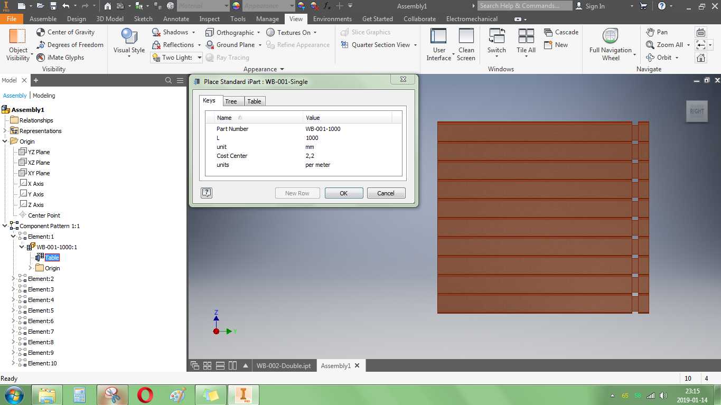Open the Two Lights lighting style combo box

176,58
